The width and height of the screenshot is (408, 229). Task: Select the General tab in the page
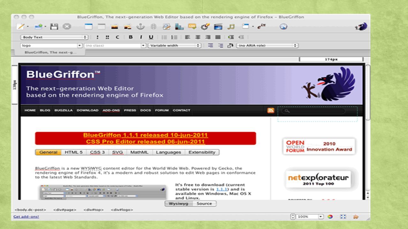[48, 152]
